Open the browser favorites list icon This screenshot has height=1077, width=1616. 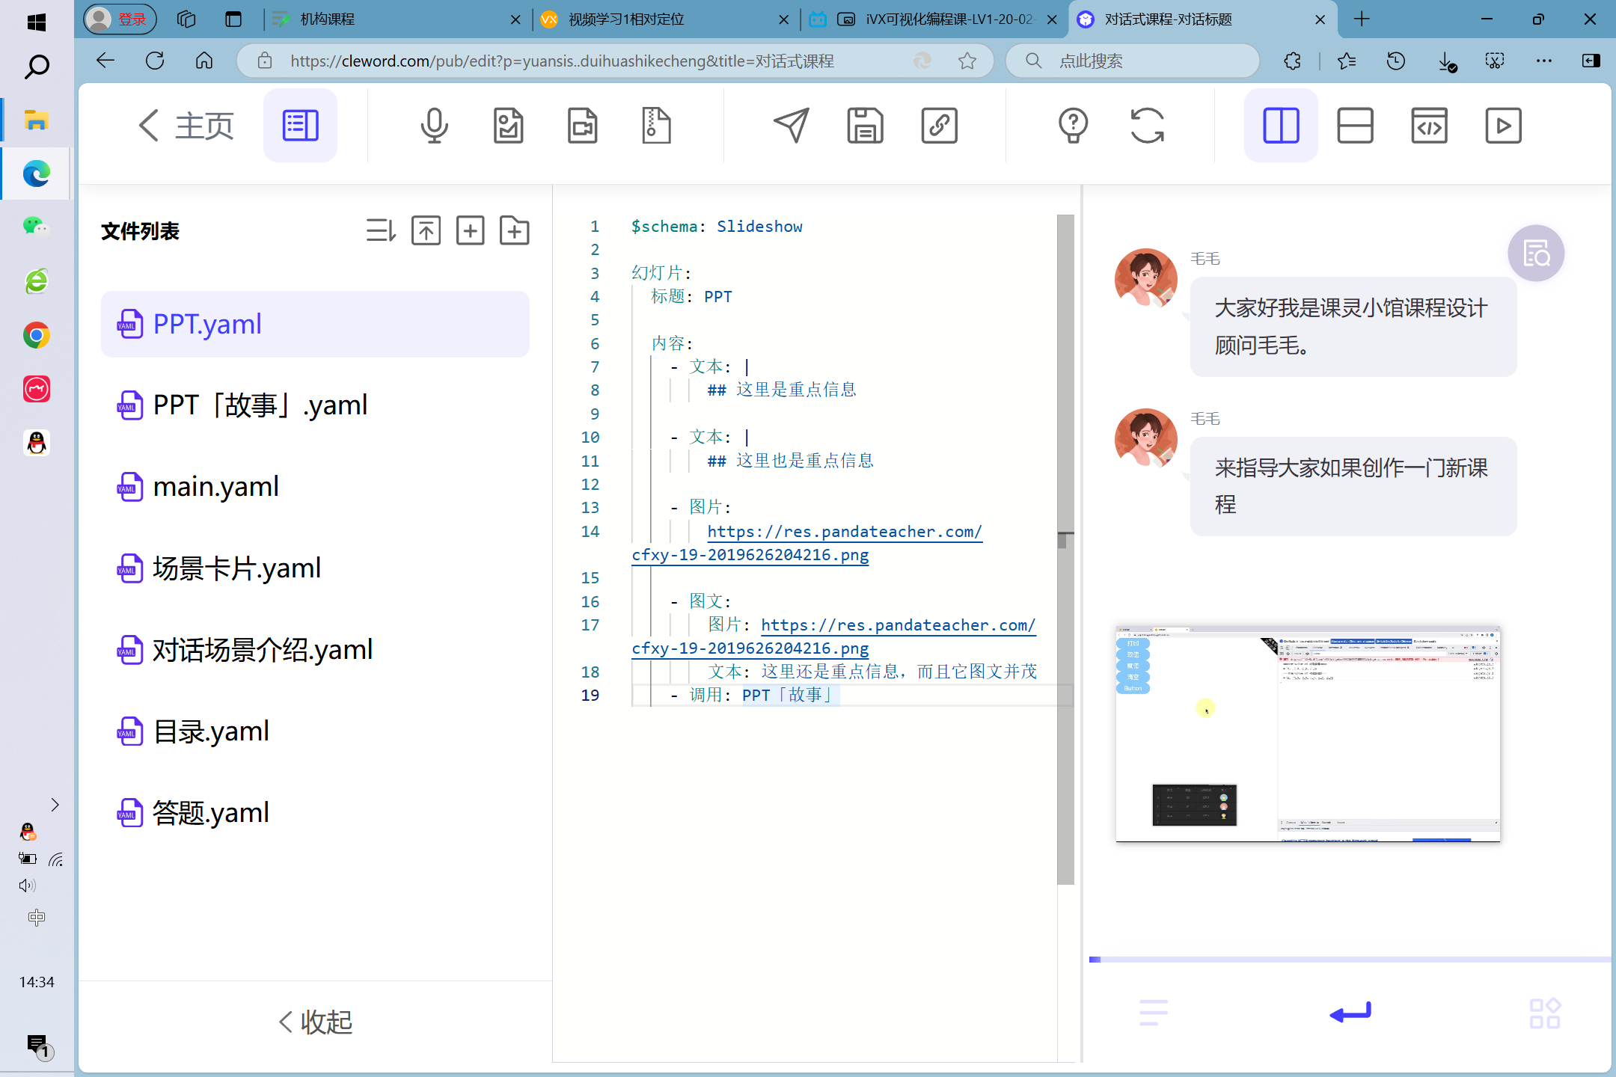click(1346, 61)
